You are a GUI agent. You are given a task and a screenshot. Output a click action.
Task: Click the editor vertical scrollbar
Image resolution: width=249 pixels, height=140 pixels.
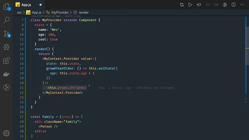click(x=247, y=46)
